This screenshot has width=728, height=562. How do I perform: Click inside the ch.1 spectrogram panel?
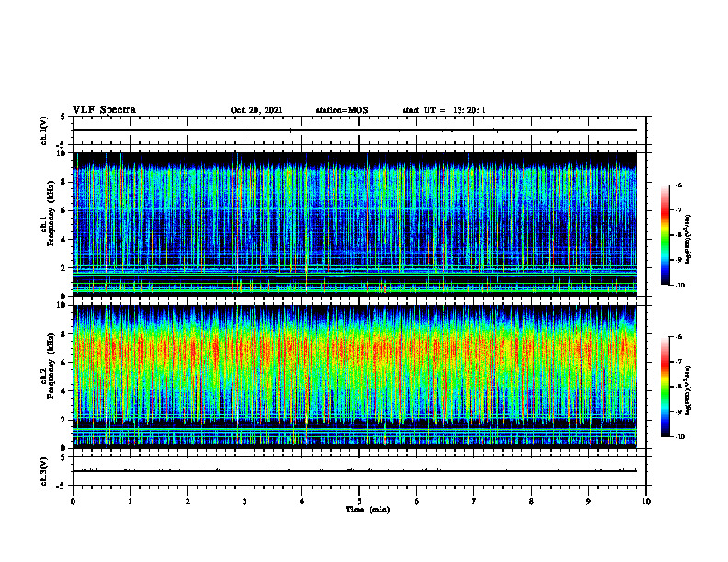pyautogui.click(x=355, y=224)
